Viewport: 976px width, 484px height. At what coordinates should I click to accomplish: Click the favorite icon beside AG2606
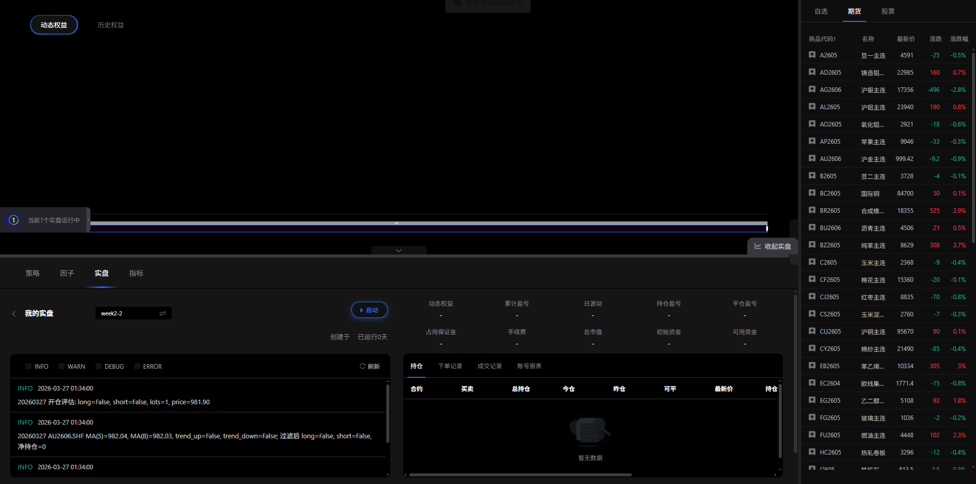pos(812,89)
